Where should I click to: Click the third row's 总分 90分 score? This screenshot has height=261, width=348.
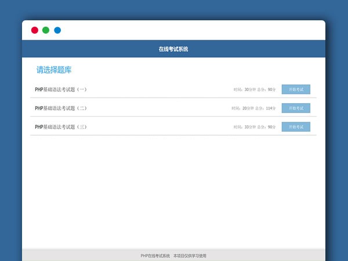click(267, 127)
